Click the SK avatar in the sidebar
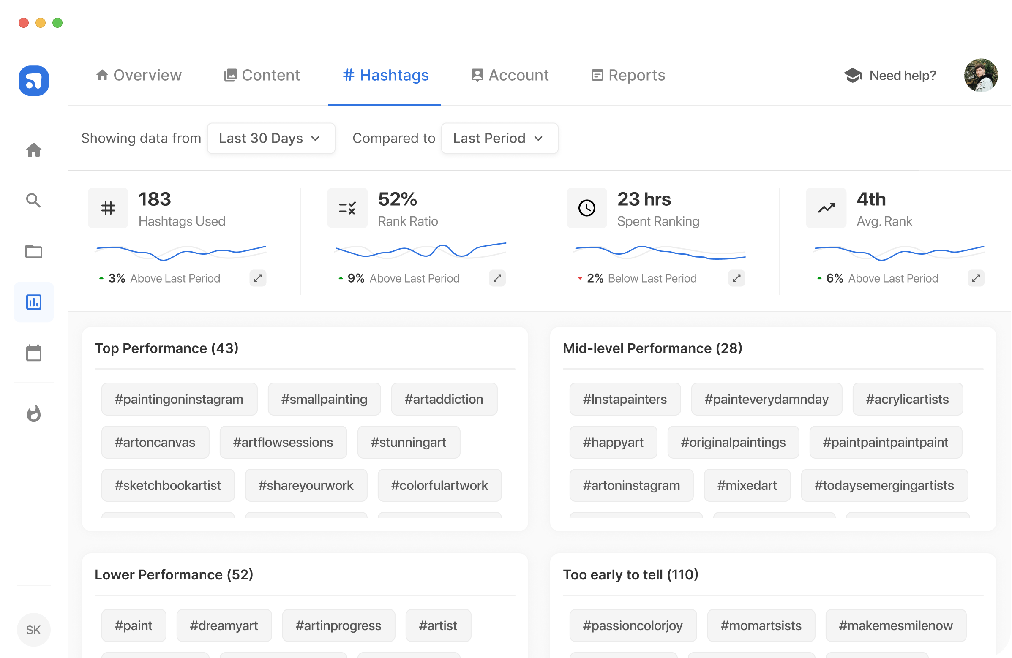The image size is (1012, 658). (x=33, y=630)
